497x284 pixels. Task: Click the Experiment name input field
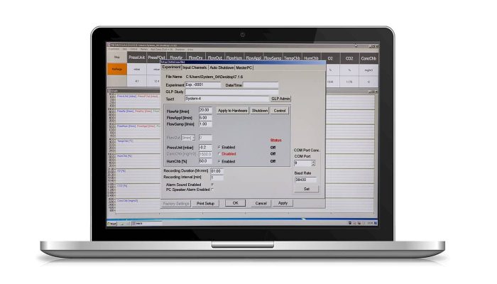(x=203, y=85)
